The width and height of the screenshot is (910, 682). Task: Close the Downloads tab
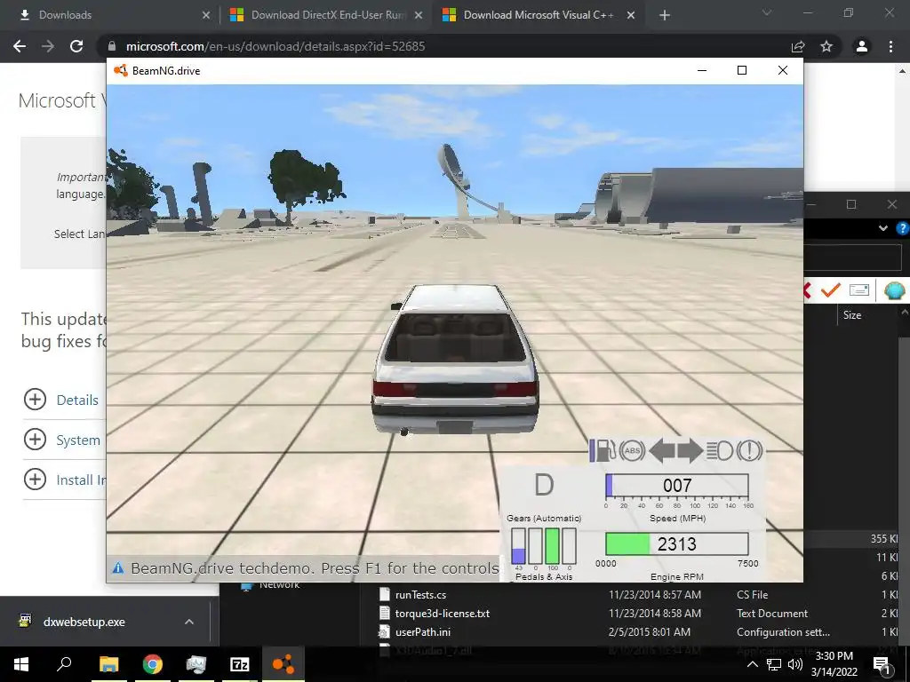(x=206, y=16)
